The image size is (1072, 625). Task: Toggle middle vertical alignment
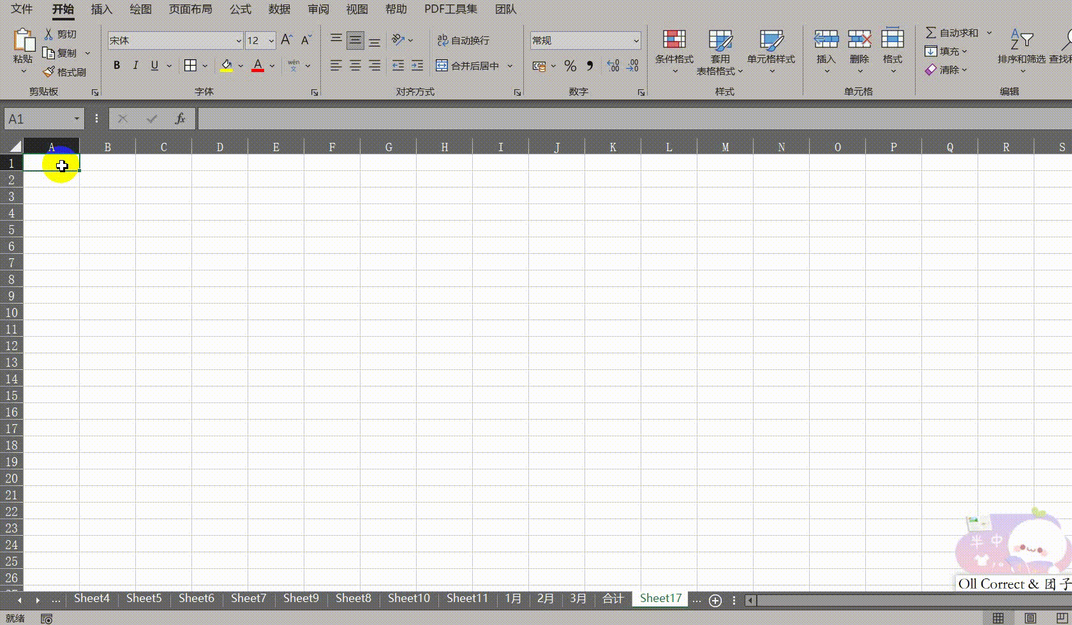pyautogui.click(x=355, y=40)
